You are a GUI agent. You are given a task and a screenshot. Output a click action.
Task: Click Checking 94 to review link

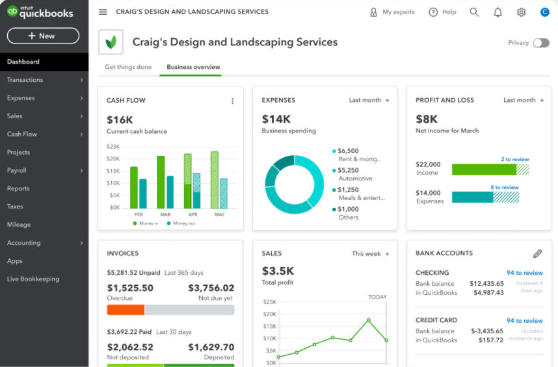[525, 273]
